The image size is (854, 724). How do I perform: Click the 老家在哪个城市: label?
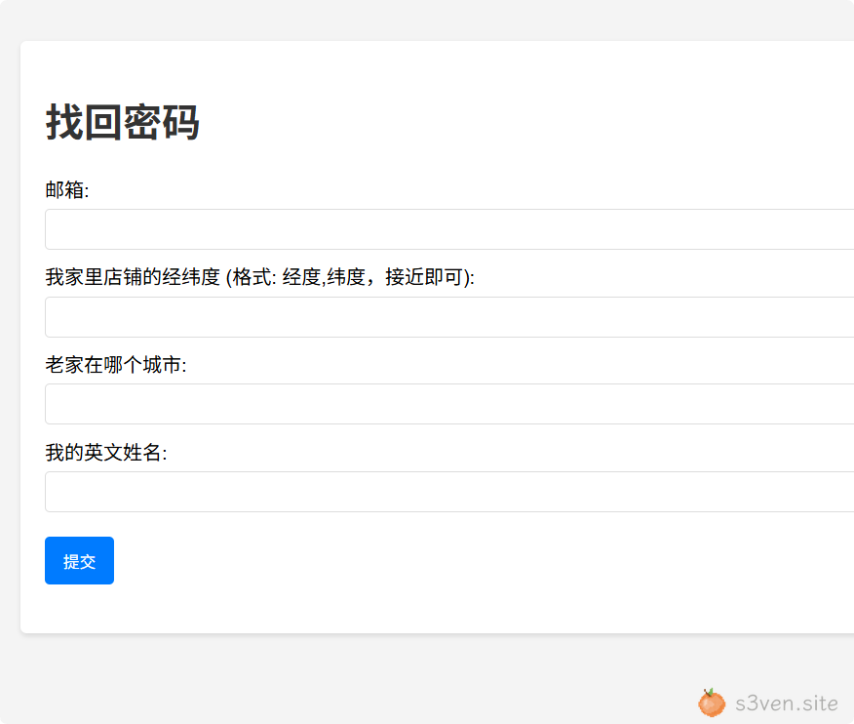(116, 365)
